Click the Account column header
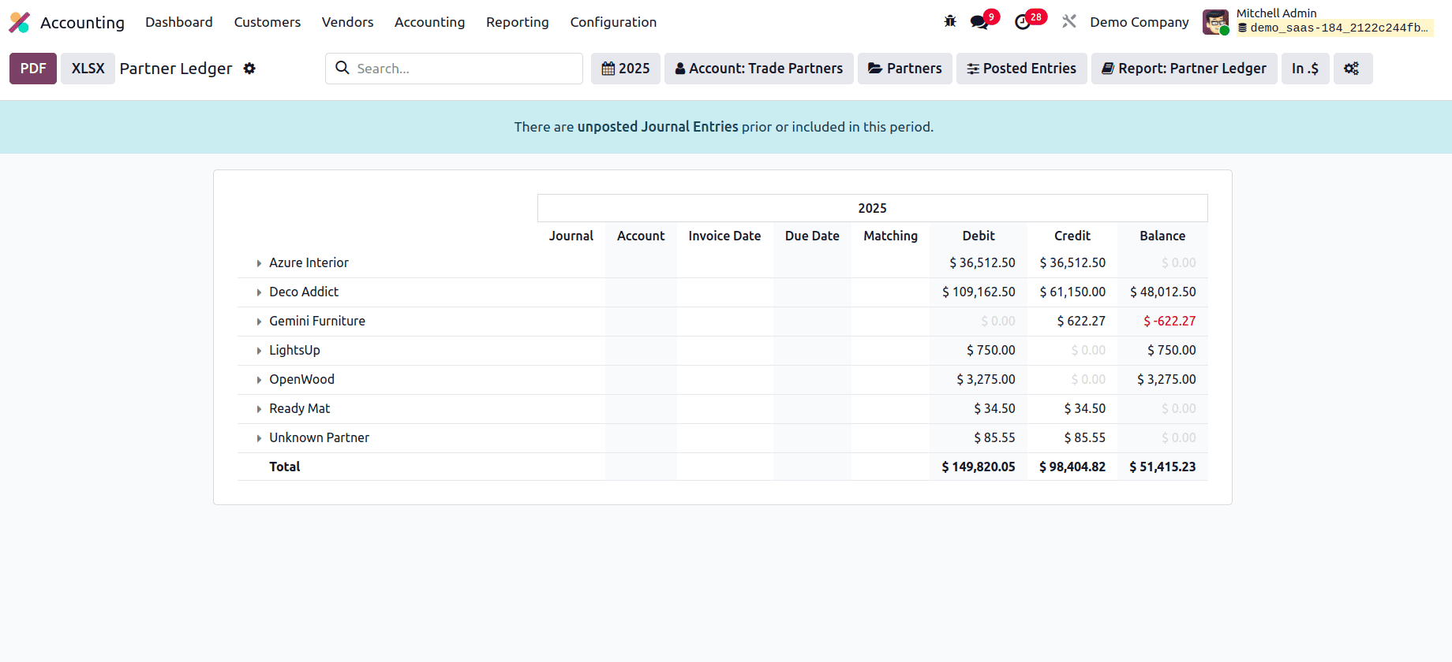This screenshot has height=662, width=1452. 641,236
